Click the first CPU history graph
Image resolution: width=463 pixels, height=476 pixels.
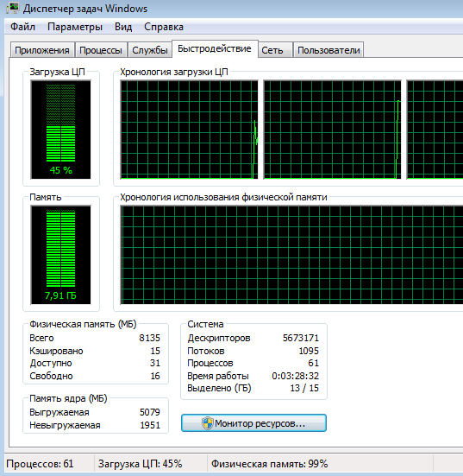point(189,130)
